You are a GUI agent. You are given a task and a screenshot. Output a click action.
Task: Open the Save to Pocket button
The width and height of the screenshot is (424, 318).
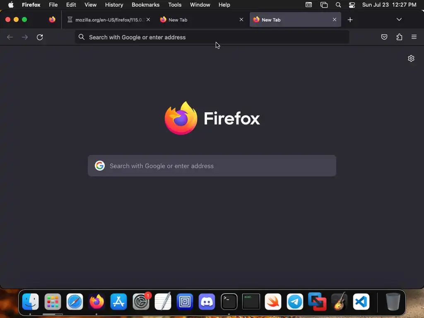click(384, 37)
